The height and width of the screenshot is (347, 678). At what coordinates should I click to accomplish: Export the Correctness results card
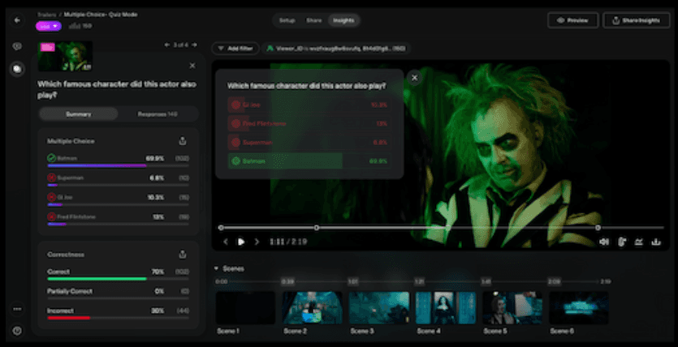[x=183, y=255]
